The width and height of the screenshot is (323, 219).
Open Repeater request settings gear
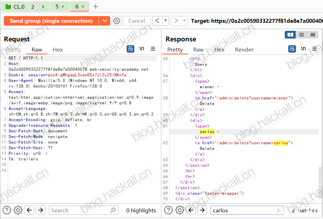116,21
